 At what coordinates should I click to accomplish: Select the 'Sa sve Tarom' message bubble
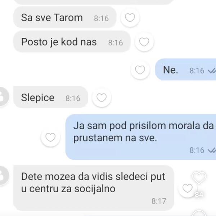[65, 17]
